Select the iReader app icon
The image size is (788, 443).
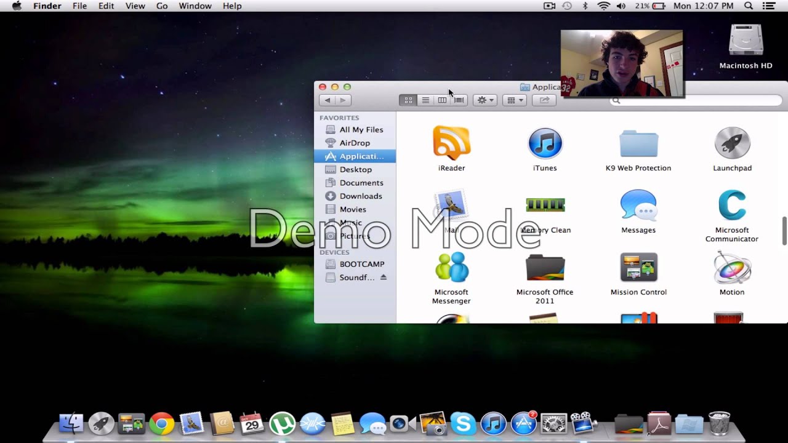[x=451, y=142]
